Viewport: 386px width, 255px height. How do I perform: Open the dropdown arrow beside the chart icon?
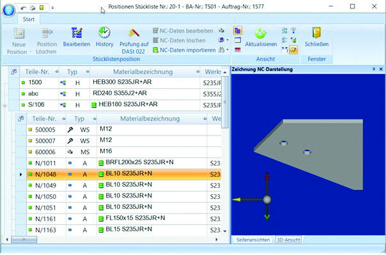tap(228, 40)
